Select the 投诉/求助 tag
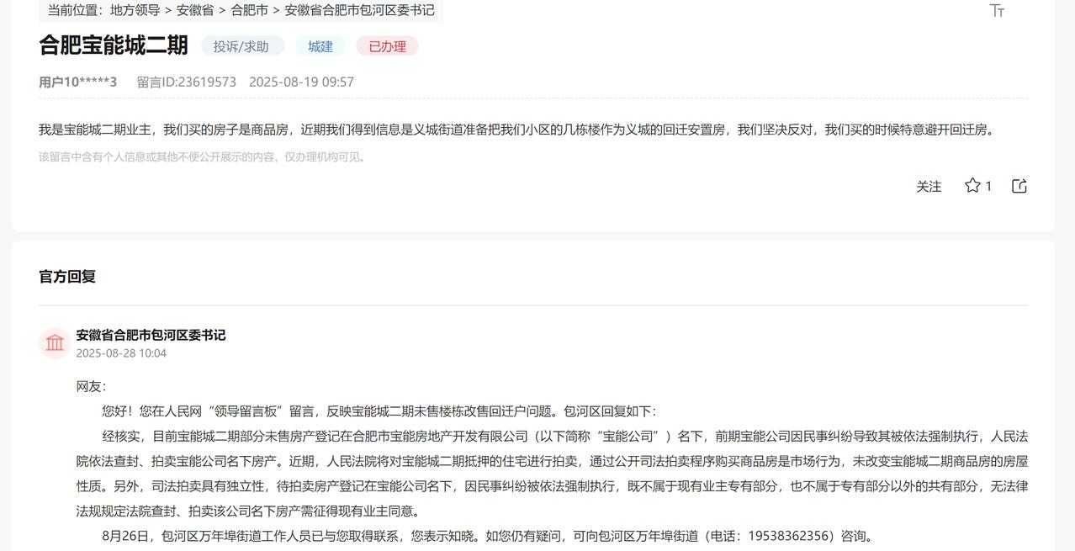Viewport: 1075px width, 551px height. [x=241, y=46]
